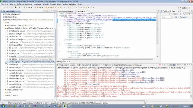Viewport: 193px width, 108px height.
Task: Switch to the Design tab of editor
Action: point(60,61)
